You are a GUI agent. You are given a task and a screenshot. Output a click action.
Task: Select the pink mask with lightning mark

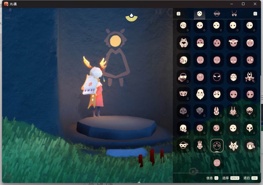[250, 60]
